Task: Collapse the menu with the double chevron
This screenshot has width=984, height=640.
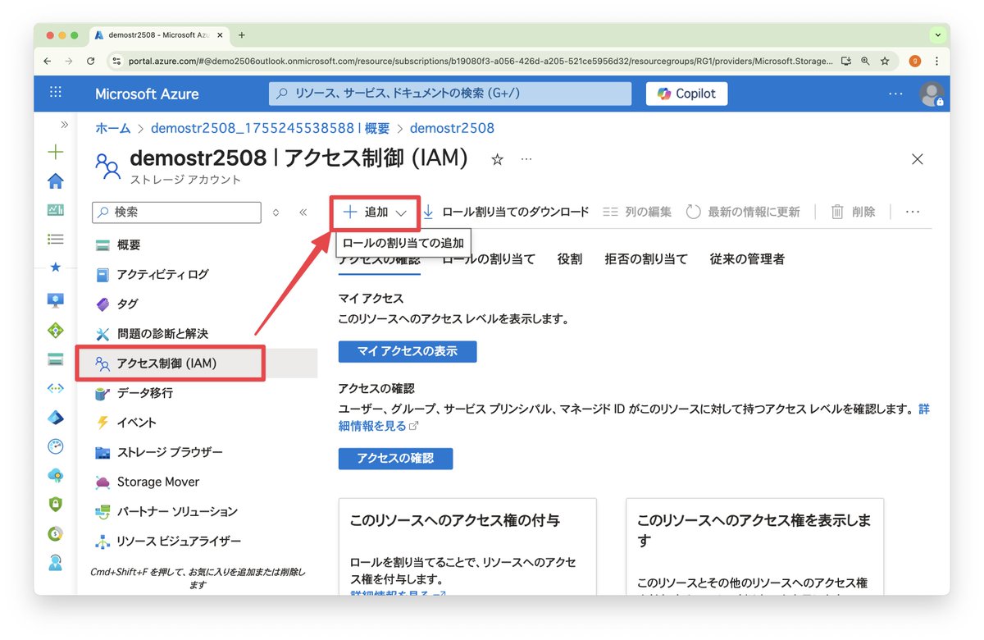Action: click(303, 212)
